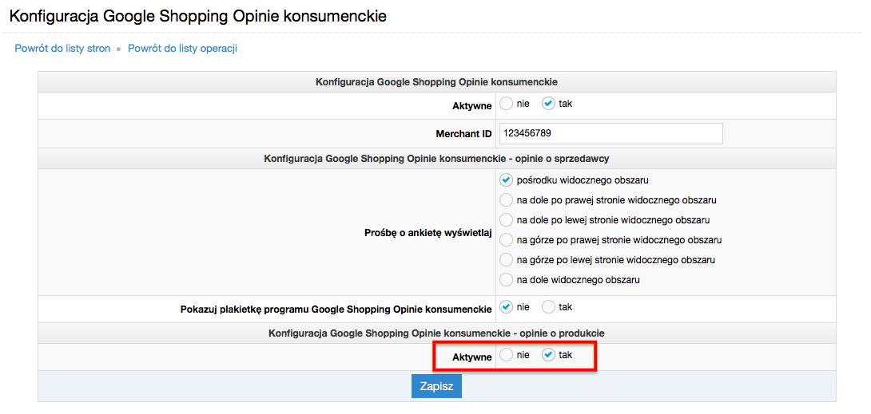871x414 pixels.
Task: Choose 'pośrodku widocznego obszaru' option
Action: (506, 180)
